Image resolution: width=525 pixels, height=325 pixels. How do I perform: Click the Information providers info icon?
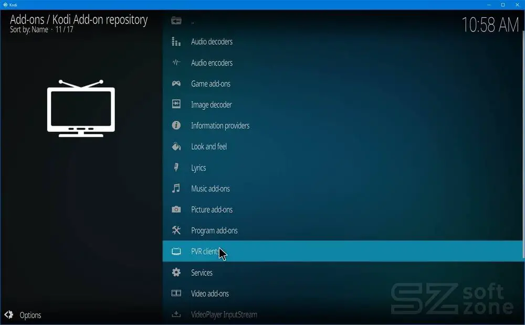(176, 125)
